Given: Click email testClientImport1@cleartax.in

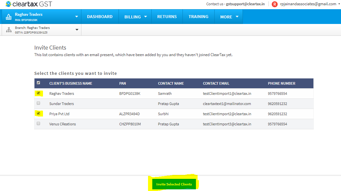Looking at the screenshot, I should tap(227, 94).
